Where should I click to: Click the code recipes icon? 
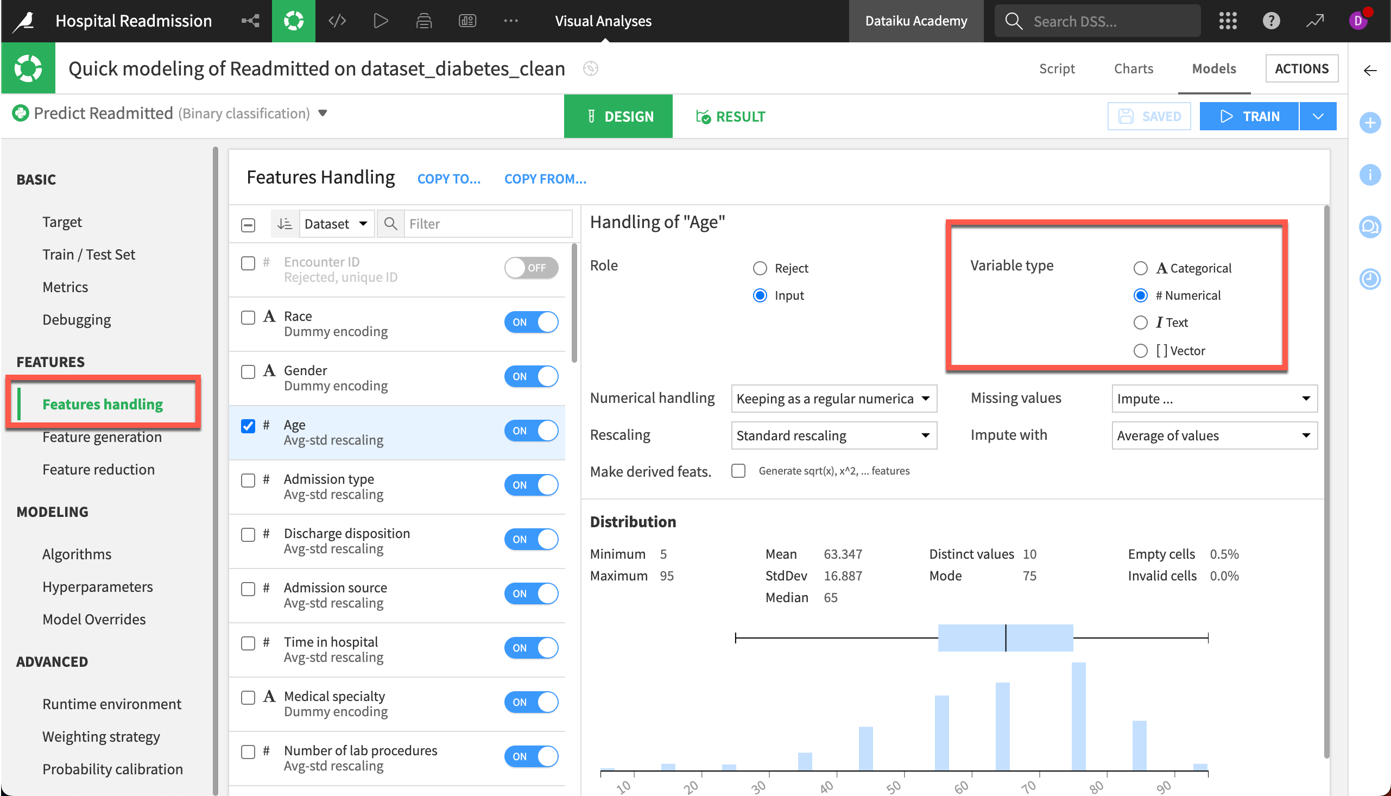337,21
